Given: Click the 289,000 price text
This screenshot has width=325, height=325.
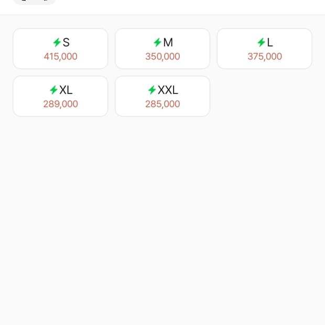Looking at the screenshot, I should pyautogui.click(x=60, y=104).
